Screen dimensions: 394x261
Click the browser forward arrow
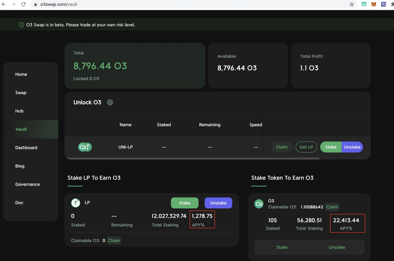coord(13,4)
